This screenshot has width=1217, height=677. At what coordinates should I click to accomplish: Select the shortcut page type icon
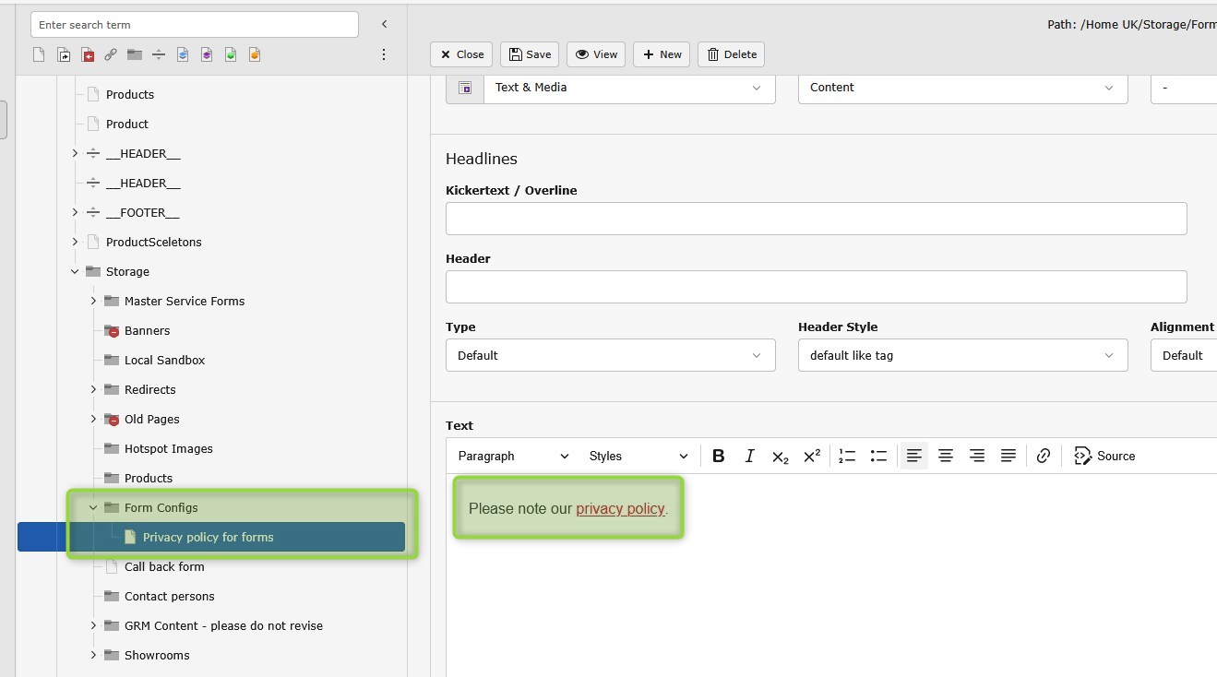[x=64, y=55]
